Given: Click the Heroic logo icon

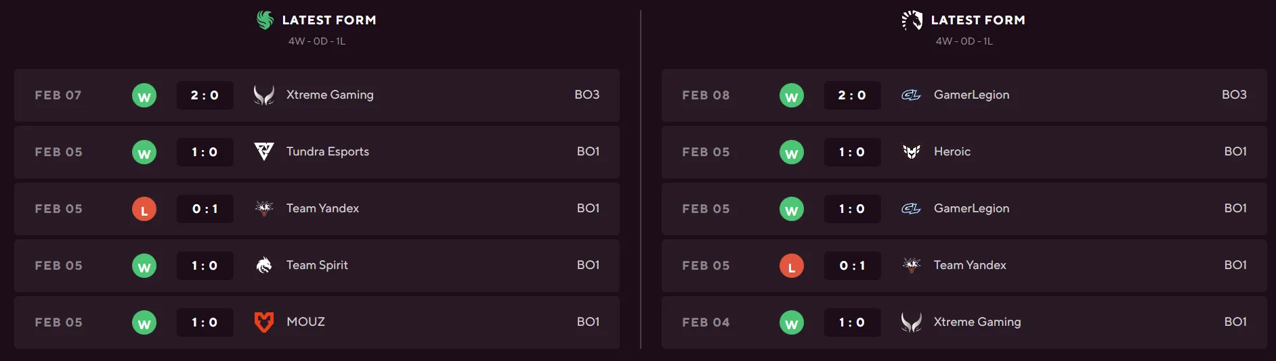Looking at the screenshot, I should tap(912, 151).
